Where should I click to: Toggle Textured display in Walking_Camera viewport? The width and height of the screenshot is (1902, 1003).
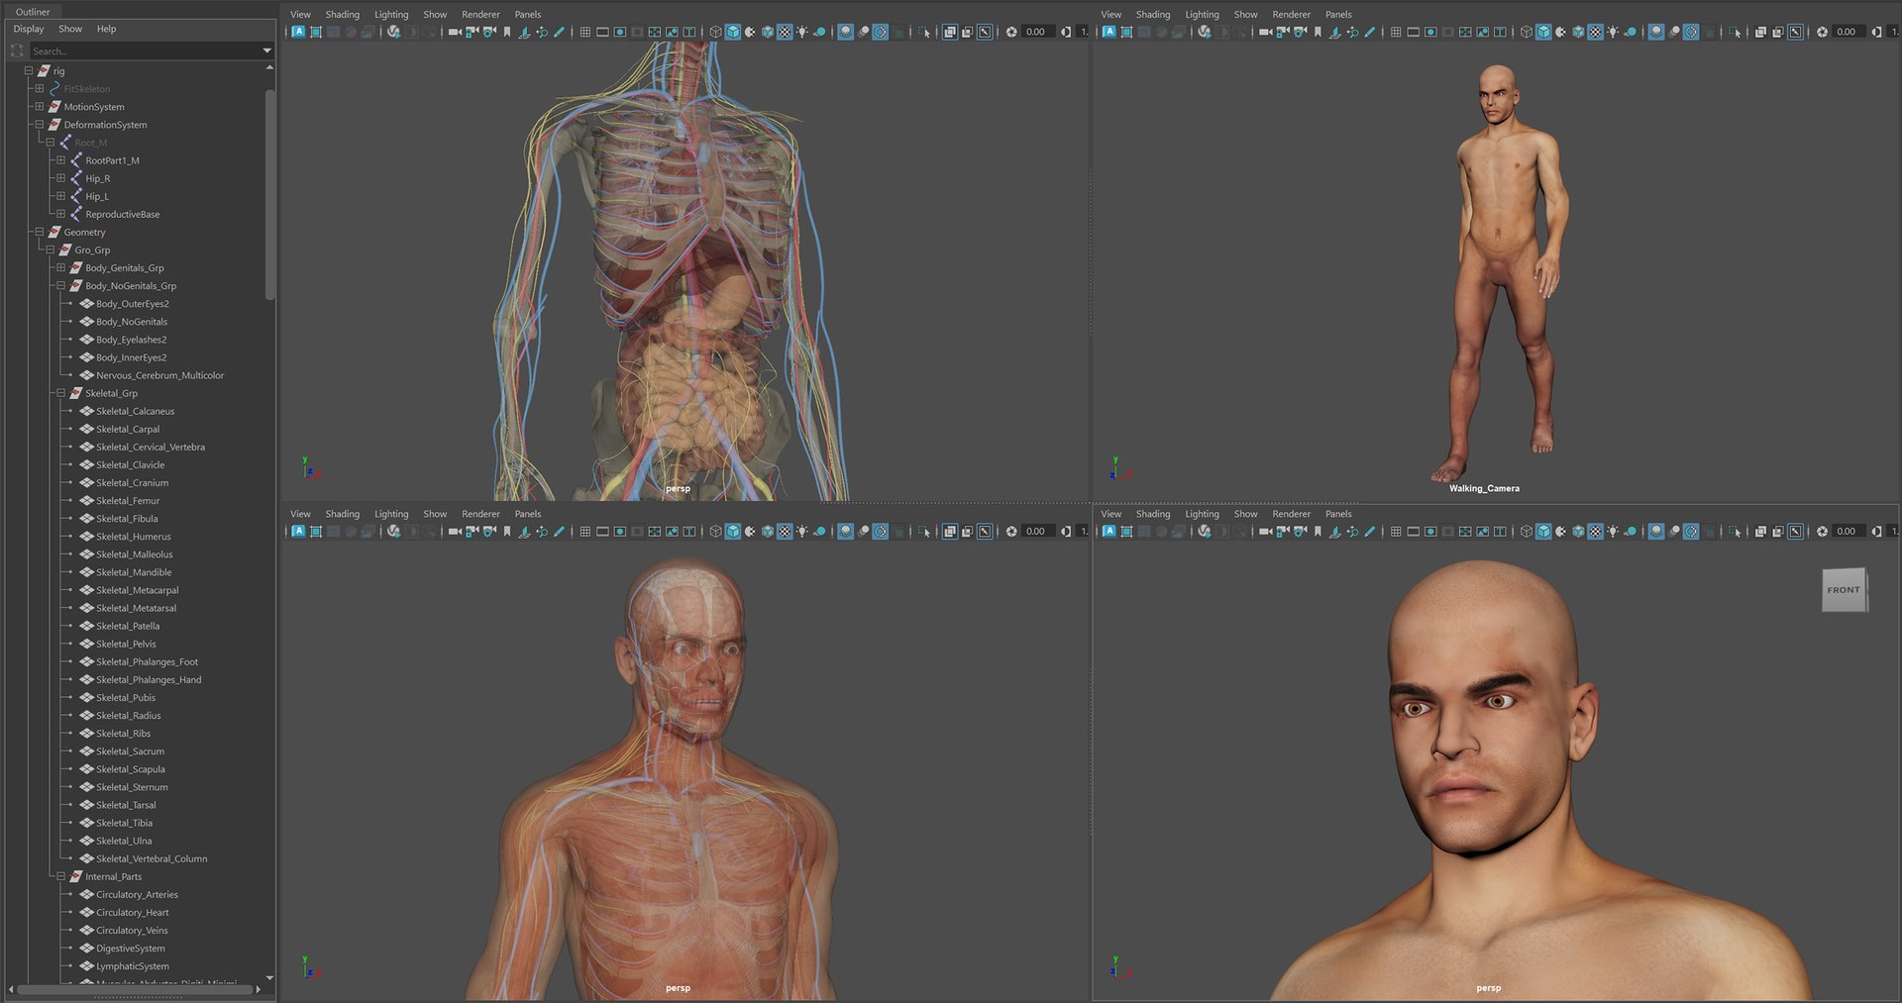point(1595,32)
